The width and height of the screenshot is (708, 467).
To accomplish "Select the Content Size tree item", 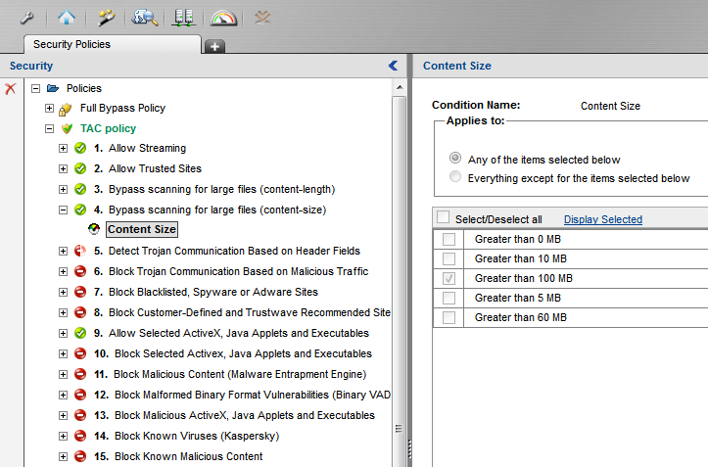I will 141,230.
